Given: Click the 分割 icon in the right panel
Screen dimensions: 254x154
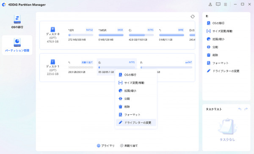Looking at the screenshot, I should pyautogui.click(x=208, y=47).
